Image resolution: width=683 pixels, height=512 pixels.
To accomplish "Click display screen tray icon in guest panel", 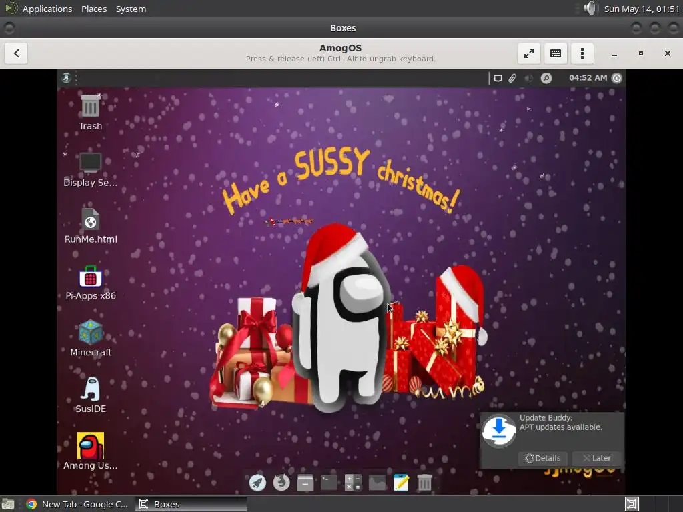I will [498, 78].
